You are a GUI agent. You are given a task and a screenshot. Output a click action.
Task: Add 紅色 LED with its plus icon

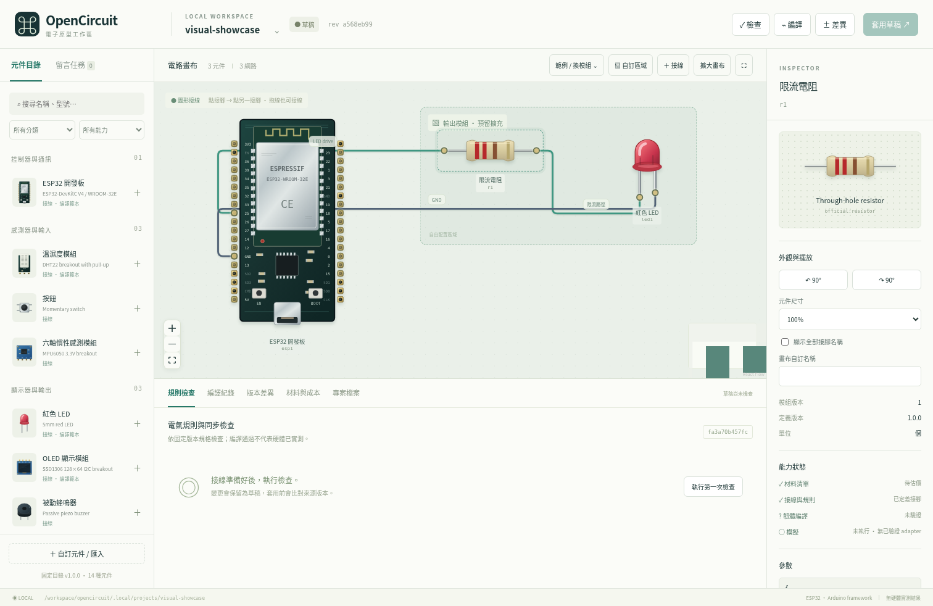pyautogui.click(x=137, y=424)
